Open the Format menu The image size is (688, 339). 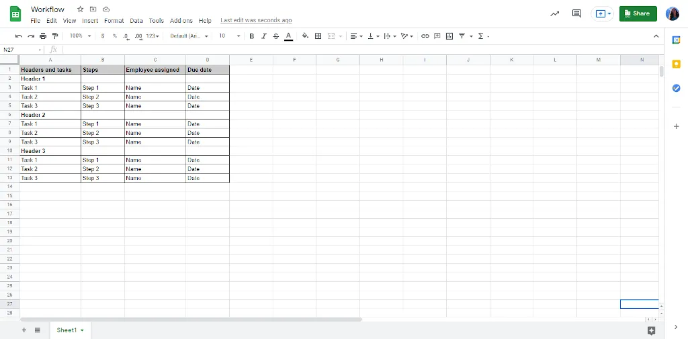point(114,21)
